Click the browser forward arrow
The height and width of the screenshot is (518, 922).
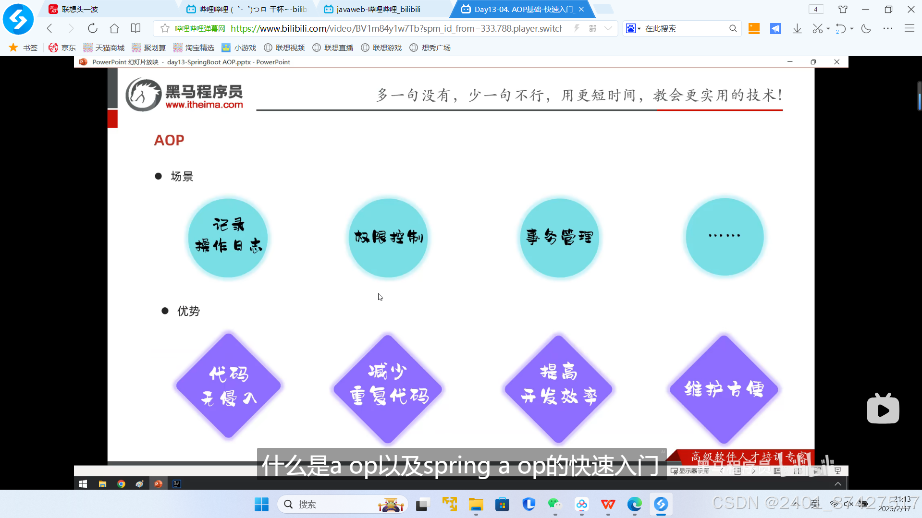click(x=71, y=28)
